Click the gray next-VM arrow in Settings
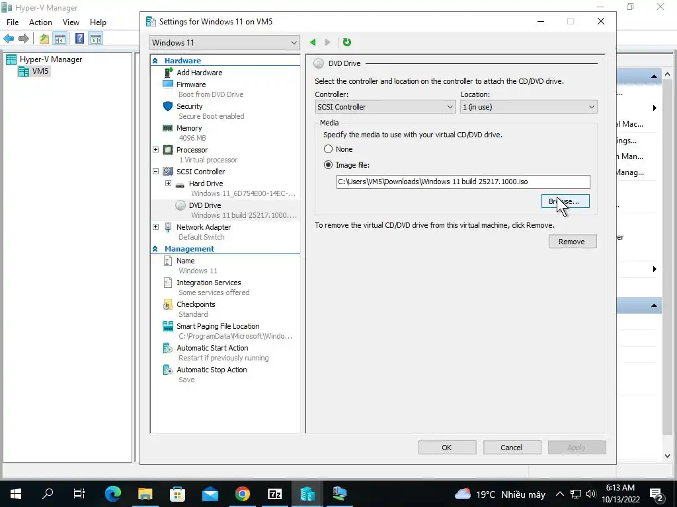This screenshot has height=507, width=677. (327, 42)
